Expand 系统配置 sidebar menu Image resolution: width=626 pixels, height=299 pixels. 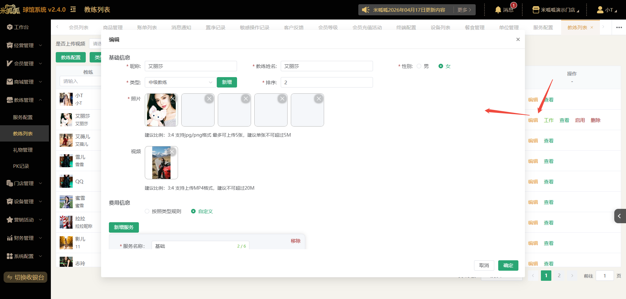24,256
